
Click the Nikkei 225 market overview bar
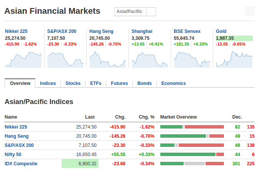pos(192,127)
